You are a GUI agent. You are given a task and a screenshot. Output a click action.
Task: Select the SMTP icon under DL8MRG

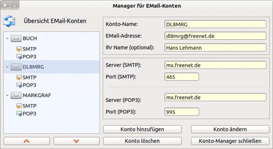pos(19,78)
